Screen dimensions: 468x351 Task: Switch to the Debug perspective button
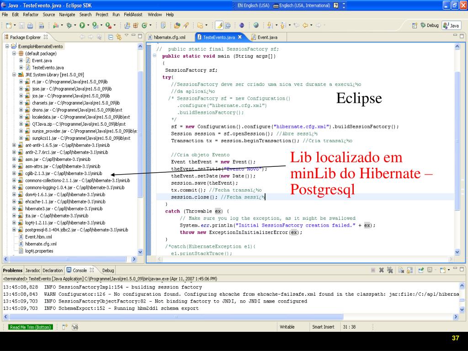coord(430,26)
